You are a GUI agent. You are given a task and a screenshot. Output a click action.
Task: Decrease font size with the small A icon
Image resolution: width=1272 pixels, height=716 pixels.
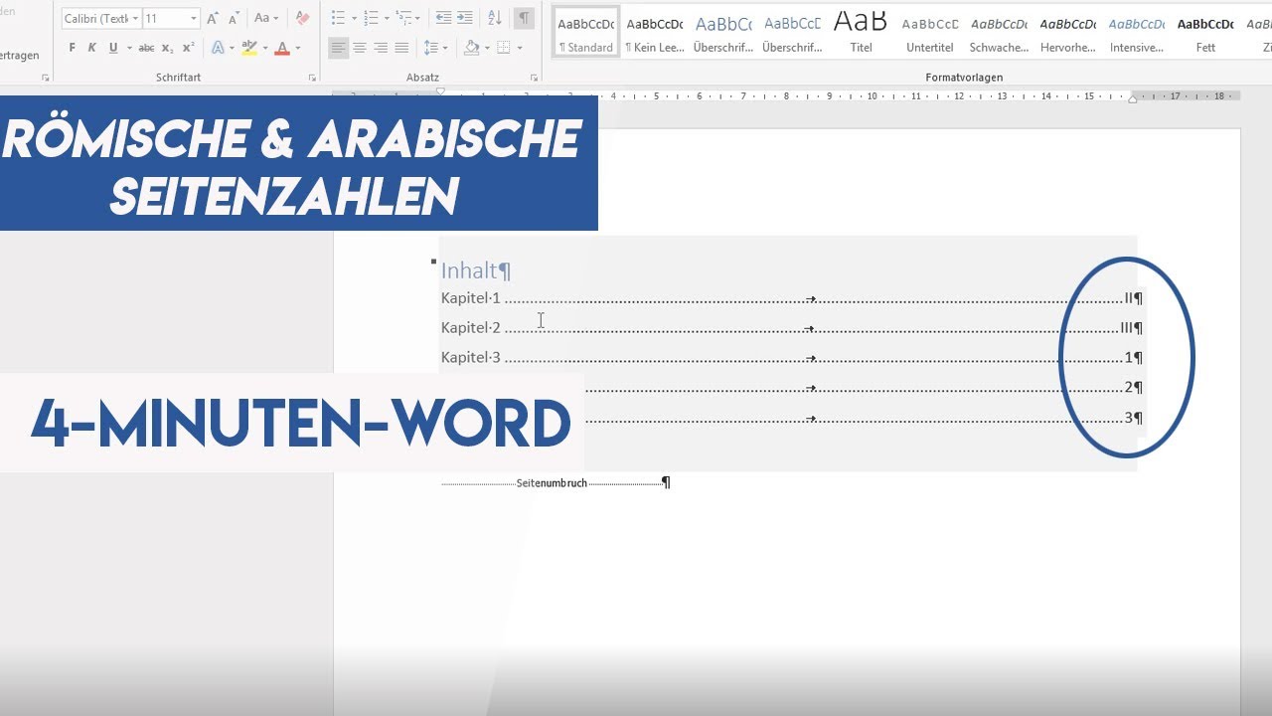coord(234,18)
